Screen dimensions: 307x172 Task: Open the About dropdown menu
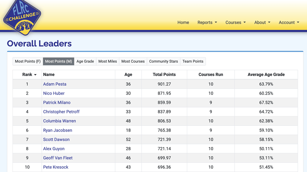point(262,23)
